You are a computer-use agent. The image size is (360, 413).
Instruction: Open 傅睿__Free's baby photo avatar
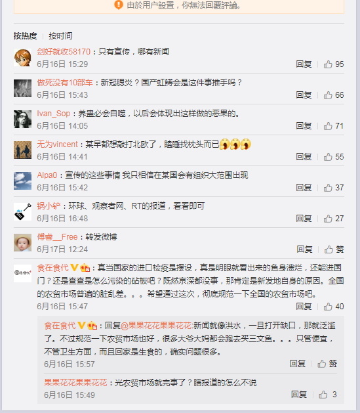(22, 242)
